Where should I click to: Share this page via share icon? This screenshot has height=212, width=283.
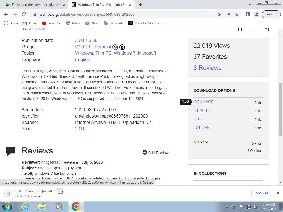[x=228, y=14]
